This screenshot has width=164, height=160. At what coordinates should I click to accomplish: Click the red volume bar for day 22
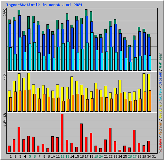click(x=110, y=140)
